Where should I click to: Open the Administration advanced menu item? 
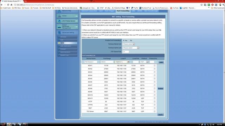click(x=67, y=52)
